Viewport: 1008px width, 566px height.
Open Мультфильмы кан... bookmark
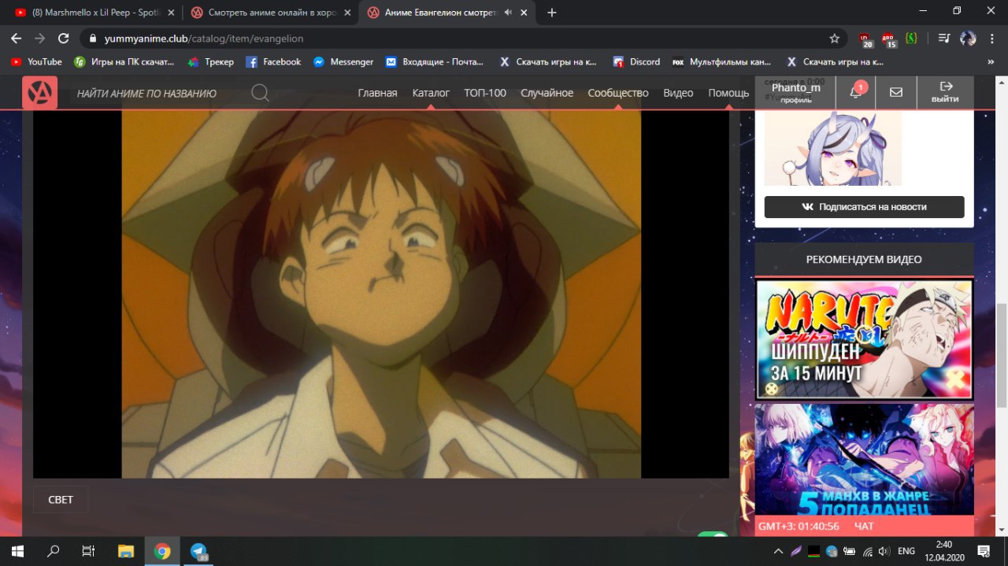(x=722, y=61)
